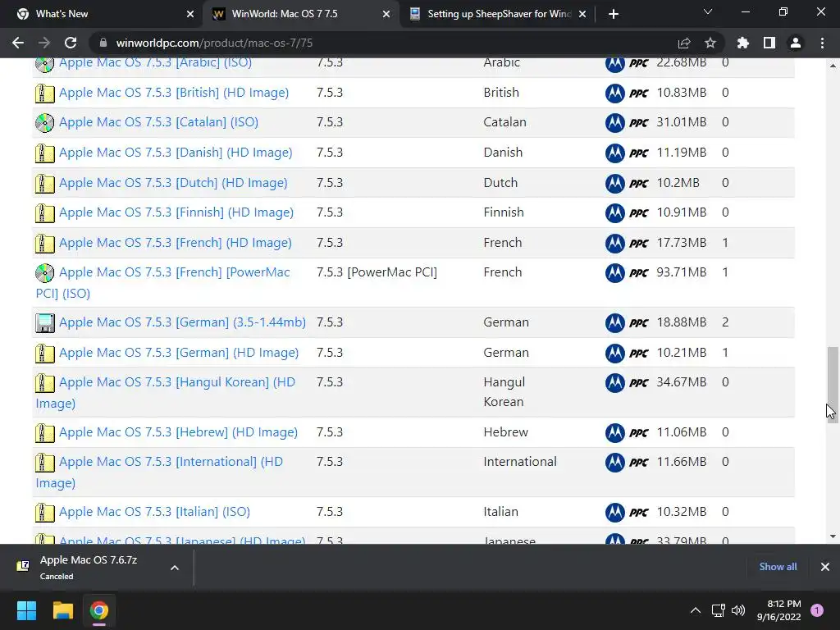
Task: Click the PPC badge in the Dutch row
Action: click(x=639, y=184)
